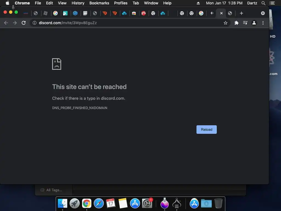The image size is (281, 211).
Task: Open Calendar from the Dock
Action: pos(111,203)
